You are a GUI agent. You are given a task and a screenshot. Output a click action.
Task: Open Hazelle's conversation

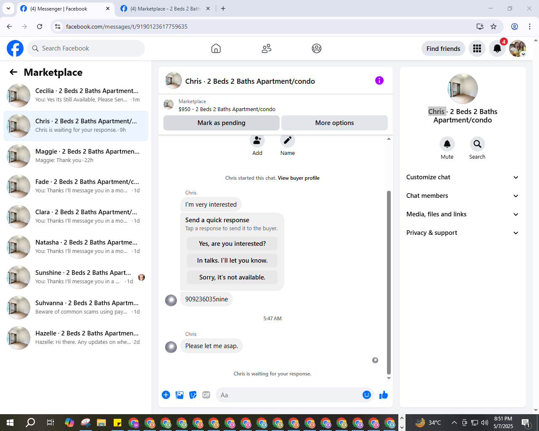click(x=76, y=338)
